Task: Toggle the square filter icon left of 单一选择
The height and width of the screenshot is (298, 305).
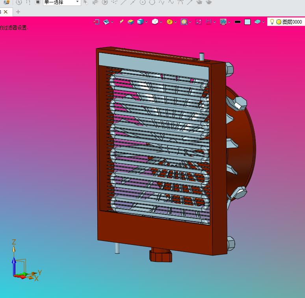Action: [37, 2]
